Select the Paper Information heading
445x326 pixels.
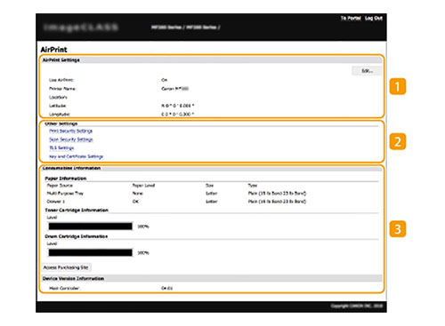[x=66, y=179]
